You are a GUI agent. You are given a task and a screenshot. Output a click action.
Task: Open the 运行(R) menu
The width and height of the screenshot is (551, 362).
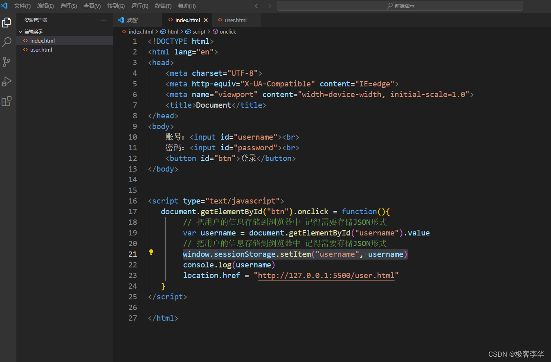[139, 6]
